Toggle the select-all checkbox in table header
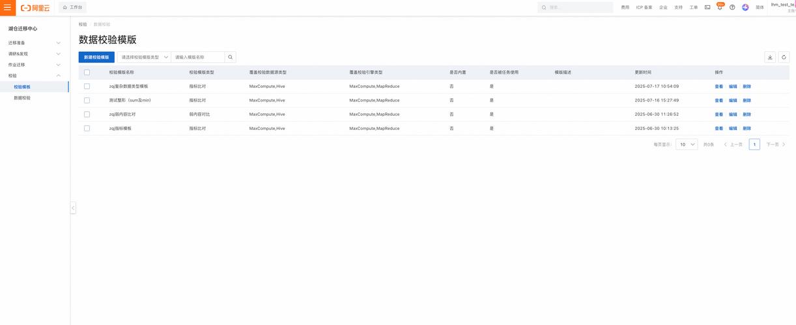 coord(87,72)
